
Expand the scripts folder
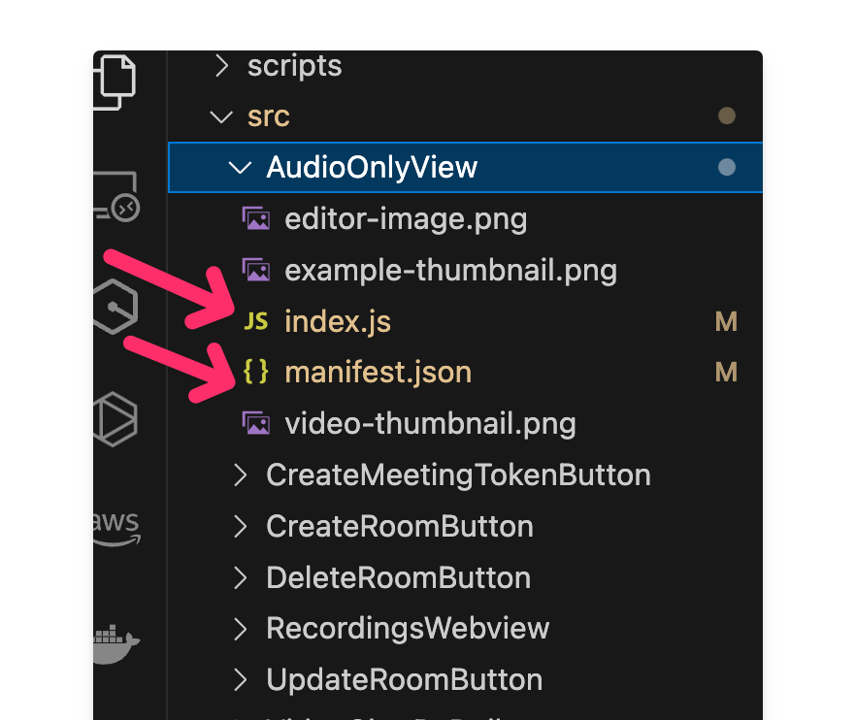(x=221, y=65)
